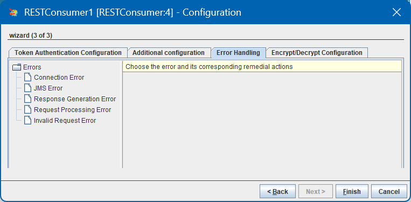Click the Invalid Request Error document icon

(27, 121)
